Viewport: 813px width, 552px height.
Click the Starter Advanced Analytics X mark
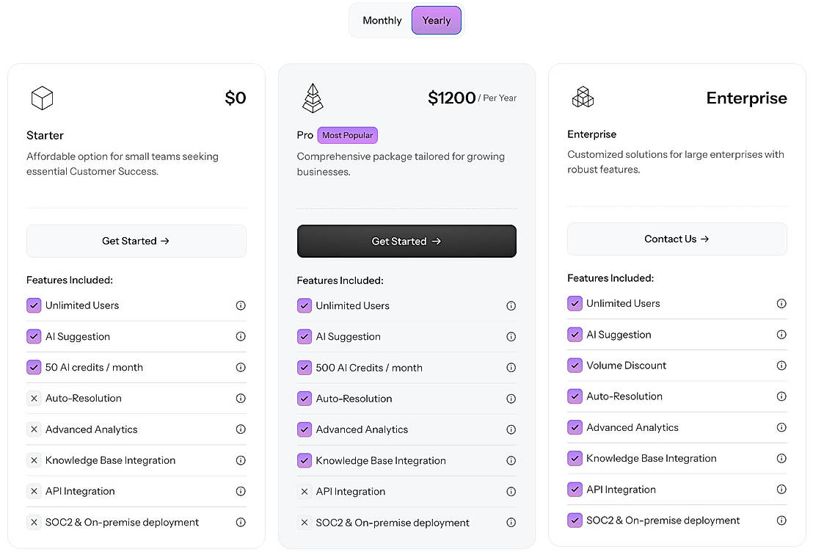[x=34, y=429]
